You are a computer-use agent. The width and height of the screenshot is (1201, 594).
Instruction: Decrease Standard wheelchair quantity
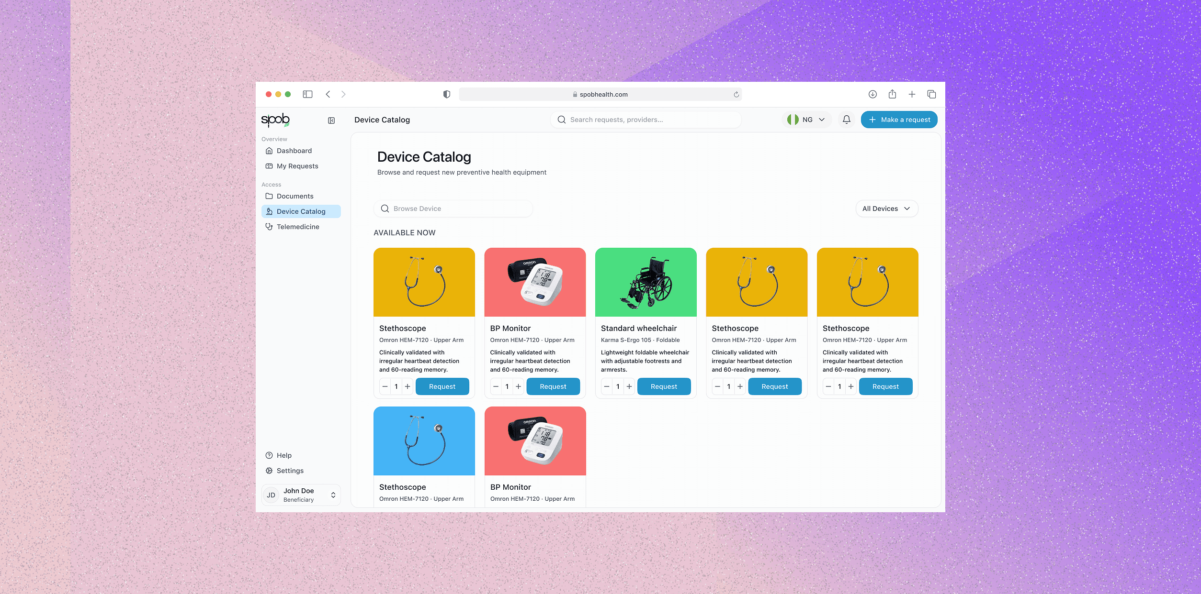click(x=607, y=386)
